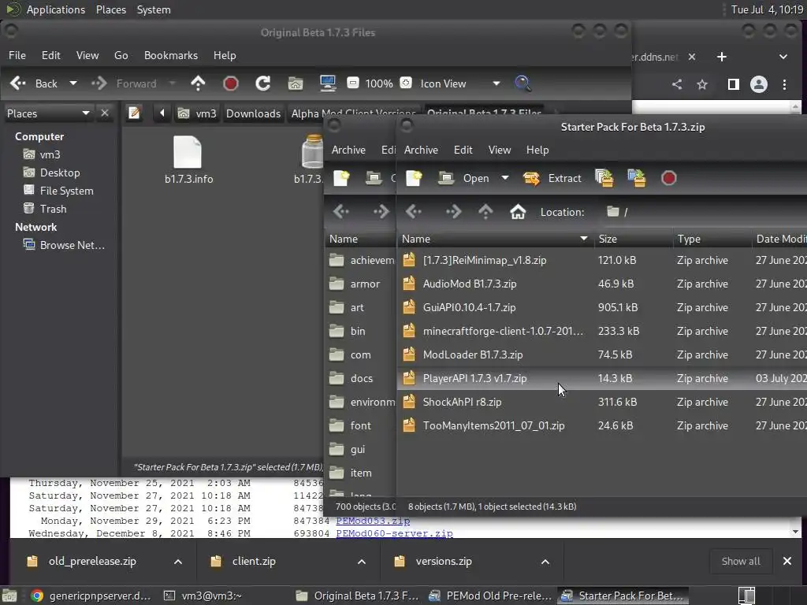Open the Archive menu in Starter Pack window
The height and width of the screenshot is (605, 807).
click(x=421, y=150)
